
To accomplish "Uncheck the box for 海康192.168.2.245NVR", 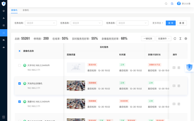I will pyautogui.click(x=20, y=101).
